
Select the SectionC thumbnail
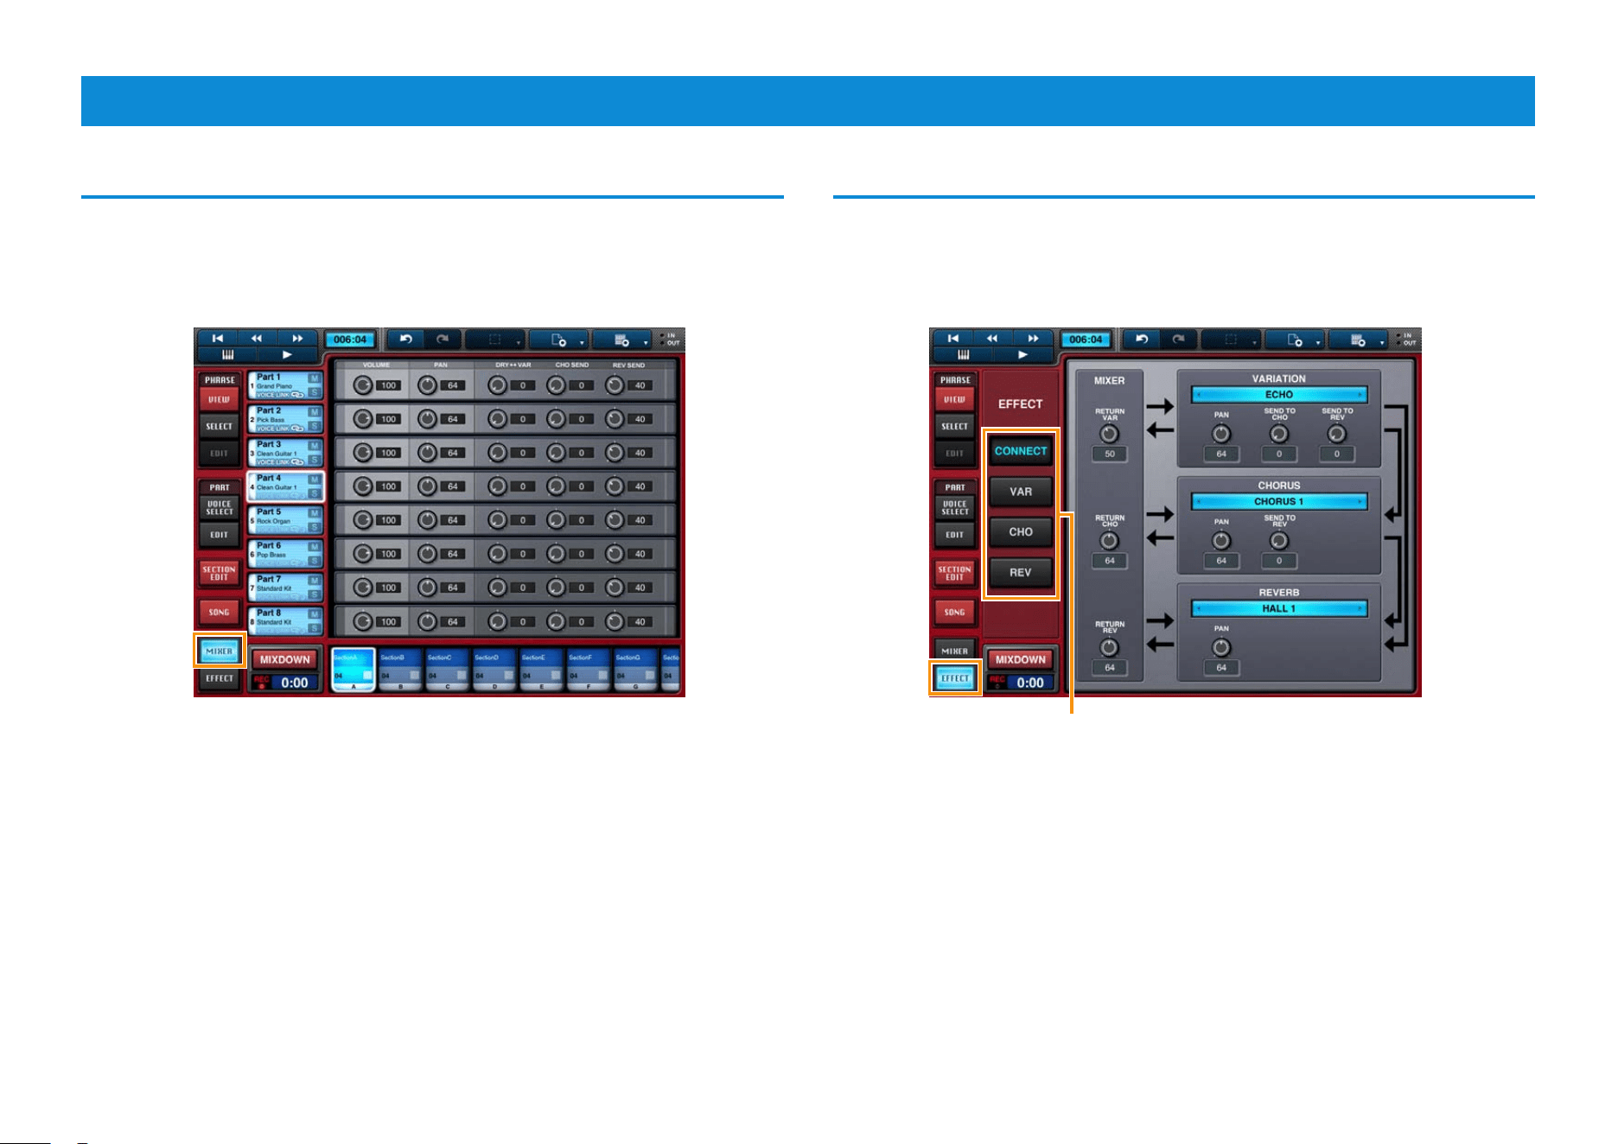click(x=447, y=671)
